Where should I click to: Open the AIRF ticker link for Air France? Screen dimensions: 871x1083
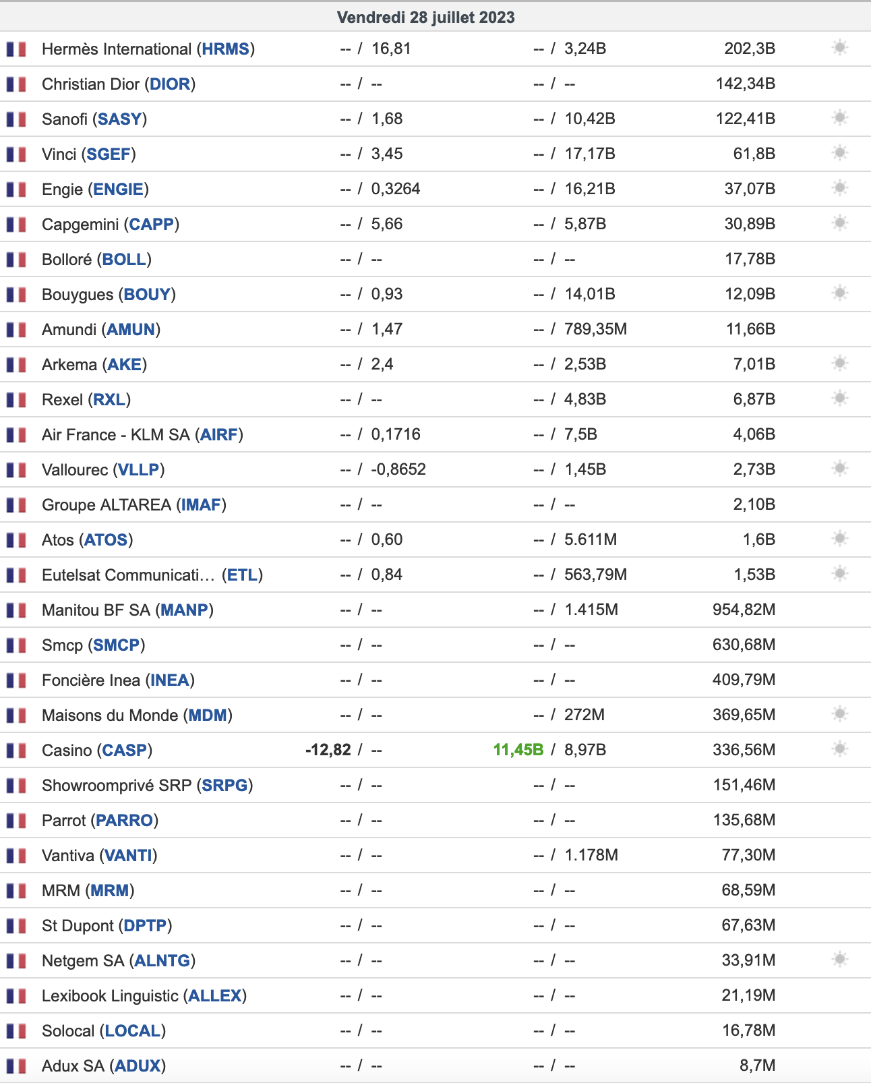coord(219,435)
